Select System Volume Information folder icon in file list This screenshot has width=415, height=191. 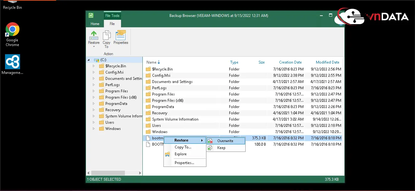tap(148, 119)
